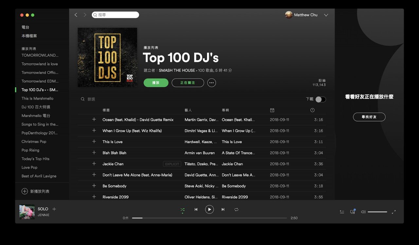Skip to previous track
Viewport: 419px width, 245px height.
tap(196, 209)
